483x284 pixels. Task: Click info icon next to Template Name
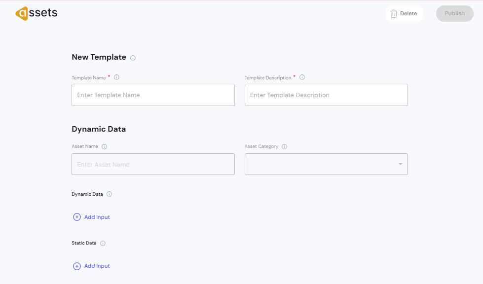pos(117,77)
